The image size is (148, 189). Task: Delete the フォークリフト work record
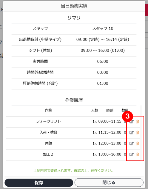tap(137, 122)
